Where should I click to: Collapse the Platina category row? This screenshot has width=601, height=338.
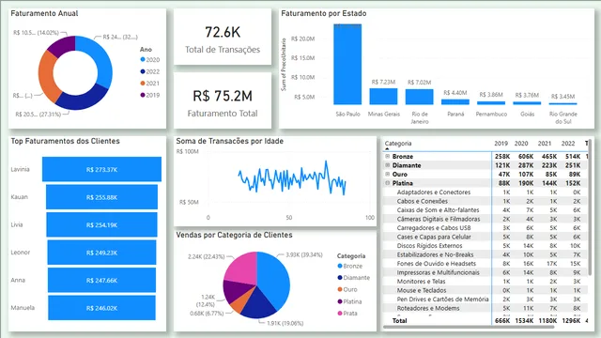coord(388,183)
